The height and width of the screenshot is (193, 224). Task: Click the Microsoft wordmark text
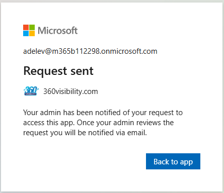(x=58, y=31)
